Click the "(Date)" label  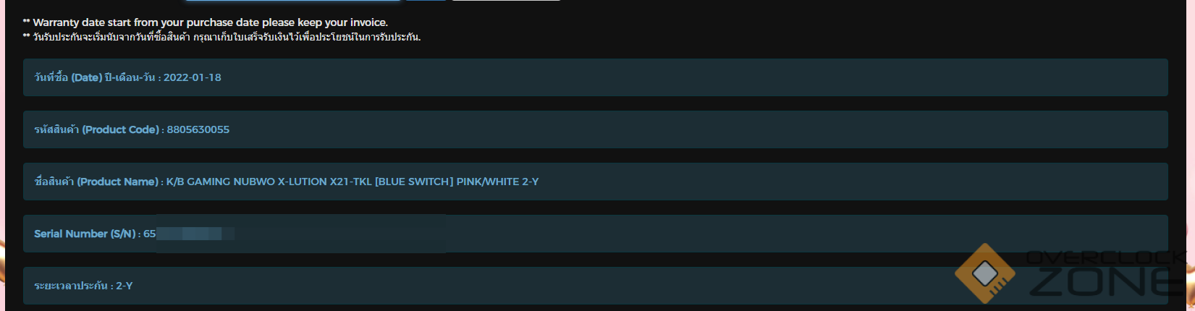pyautogui.click(x=86, y=77)
